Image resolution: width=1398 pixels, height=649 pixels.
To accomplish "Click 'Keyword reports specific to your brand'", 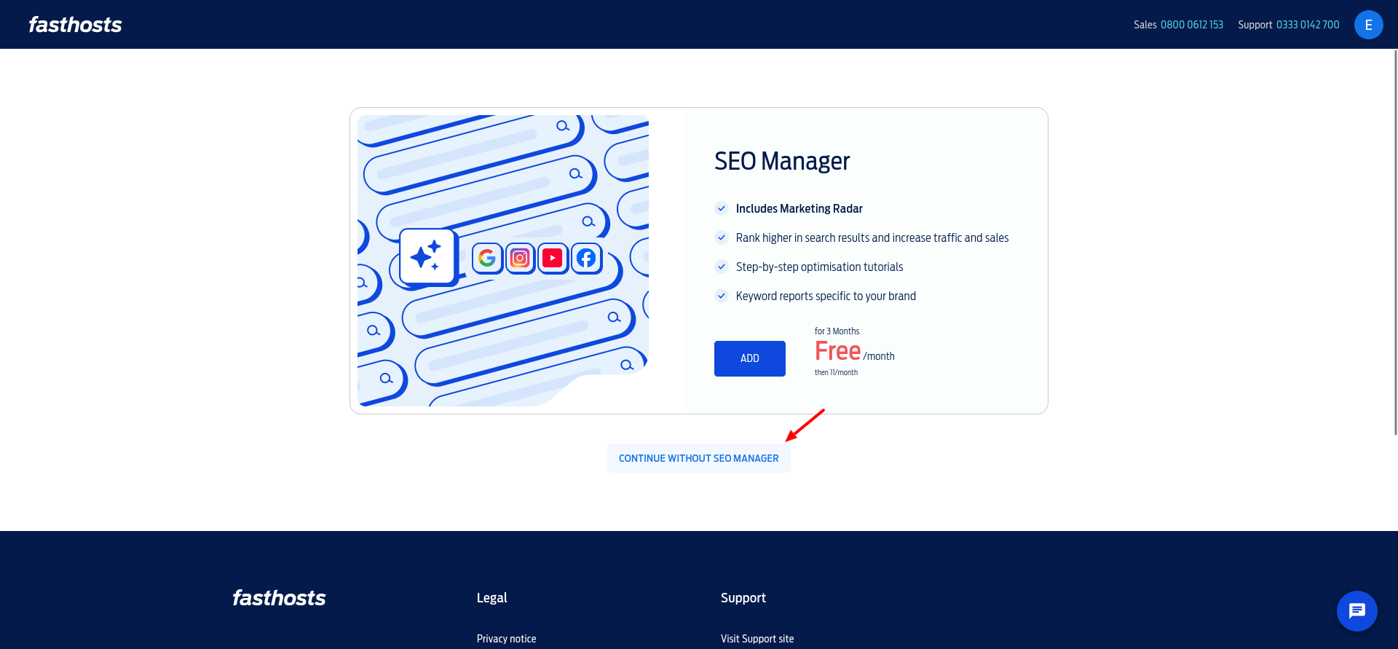I will click(826, 296).
